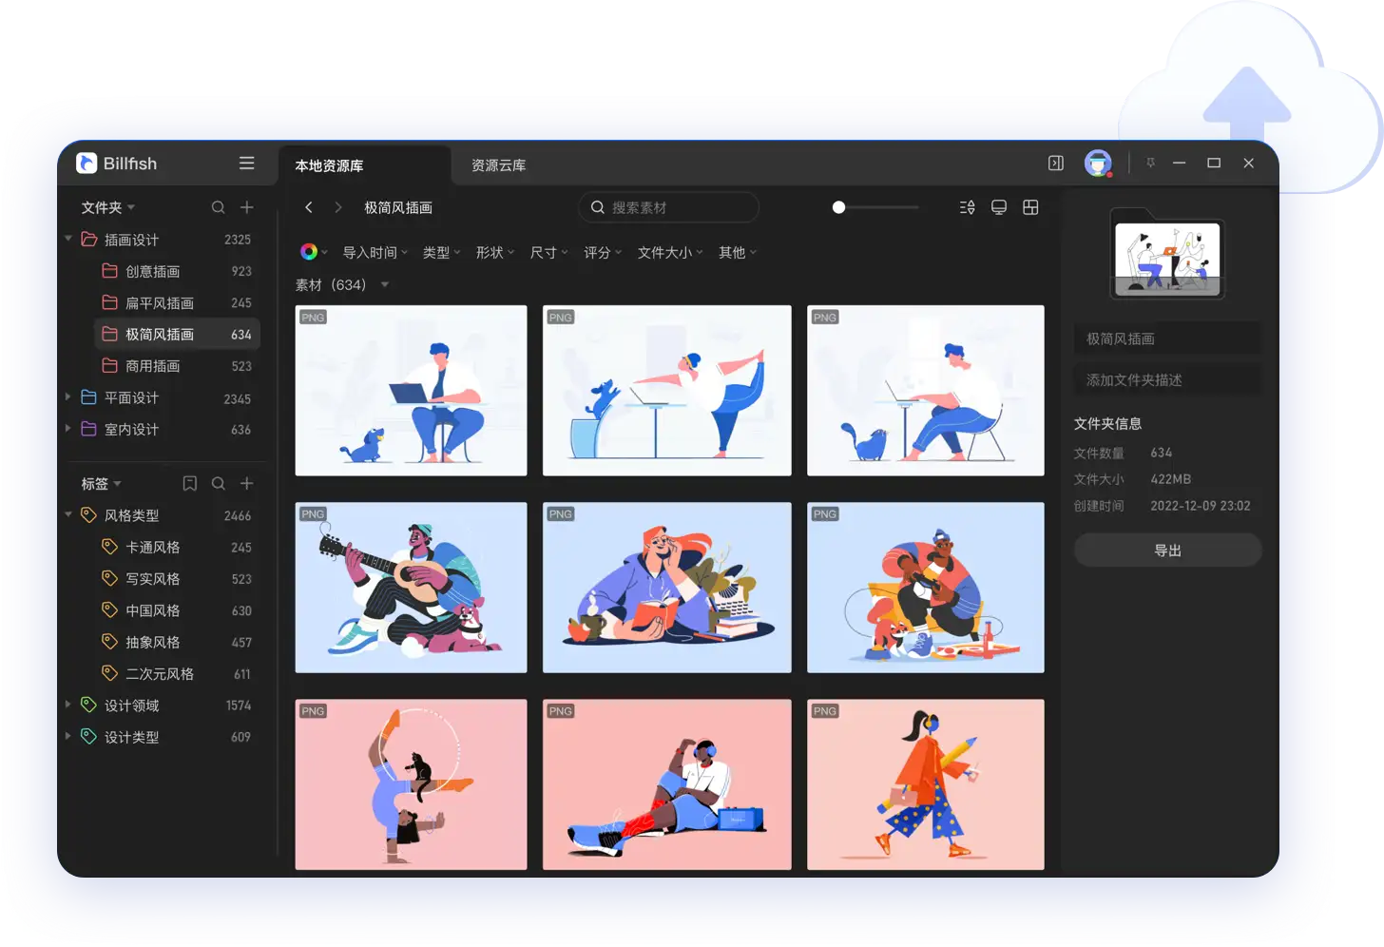1384x947 pixels.
Task: Collapse the right info panel
Action: pos(1055,163)
